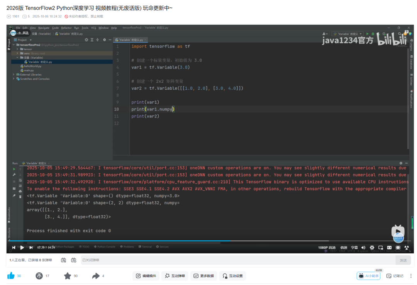Open the Database side tool window
The height and width of the screenshot is (285, 417).
pos(412,62)
